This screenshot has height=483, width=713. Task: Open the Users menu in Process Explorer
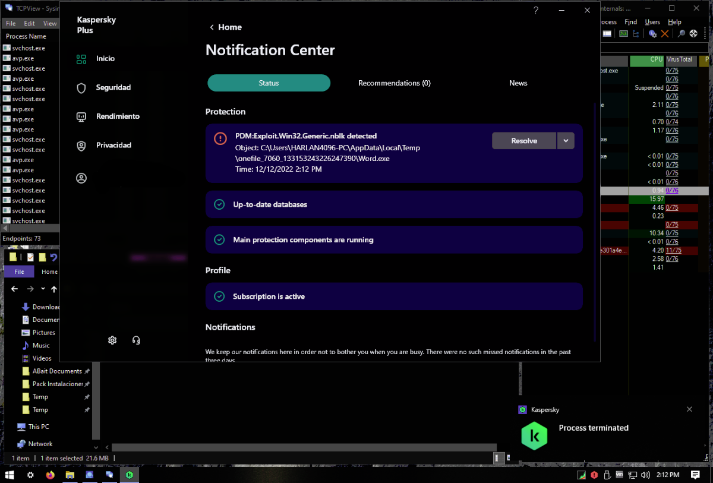click(652, 22)
